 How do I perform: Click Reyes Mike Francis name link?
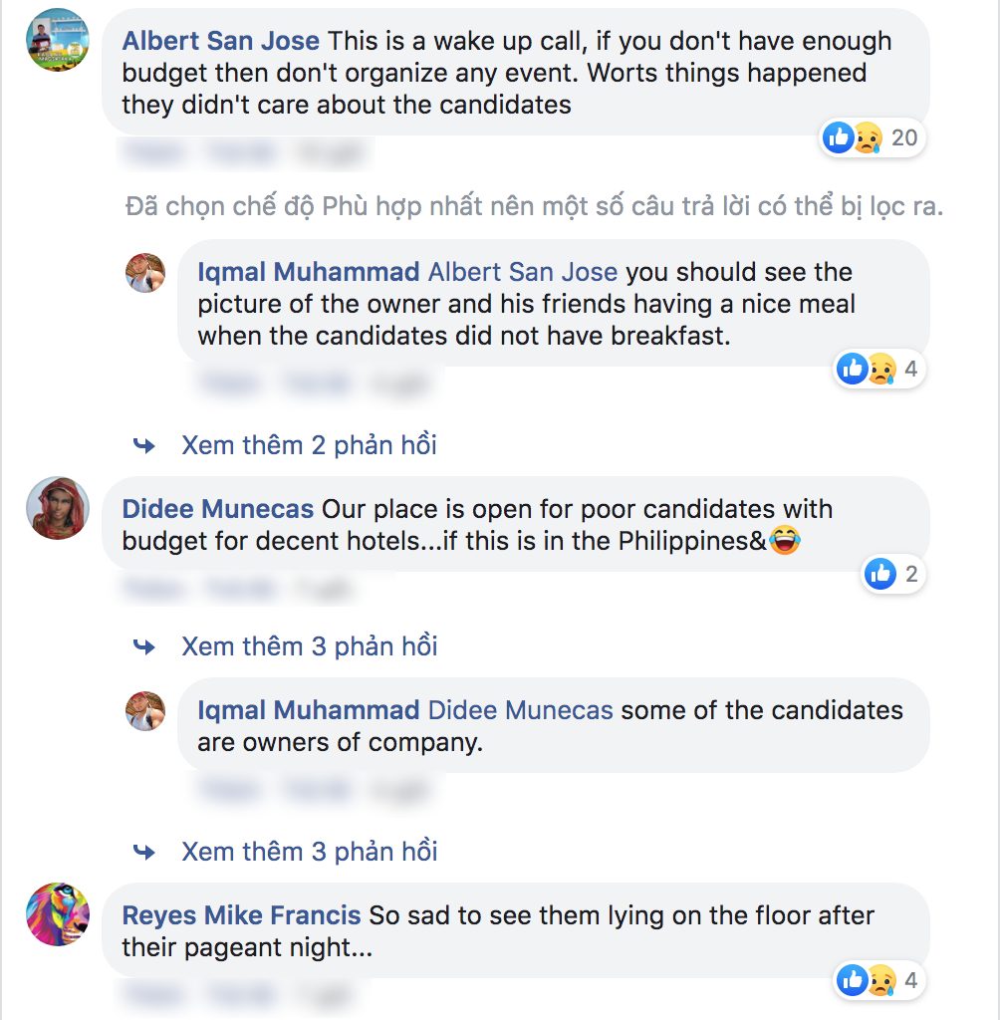[241, 914]
